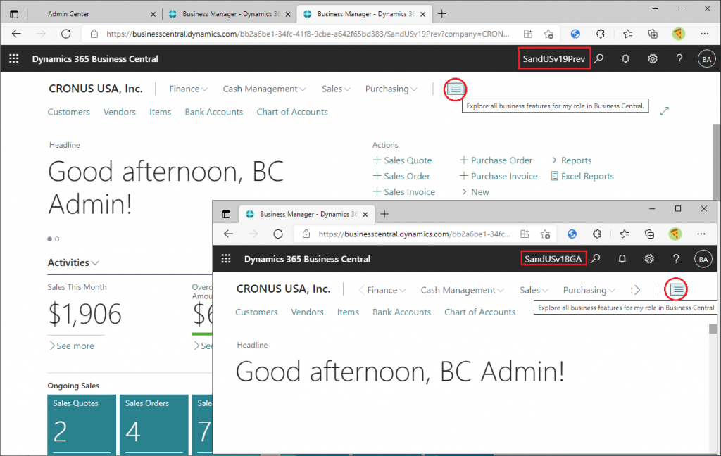721x456 pixels.
Task: Expand Purchasing menu in front window
Action: tap(589, 290)
